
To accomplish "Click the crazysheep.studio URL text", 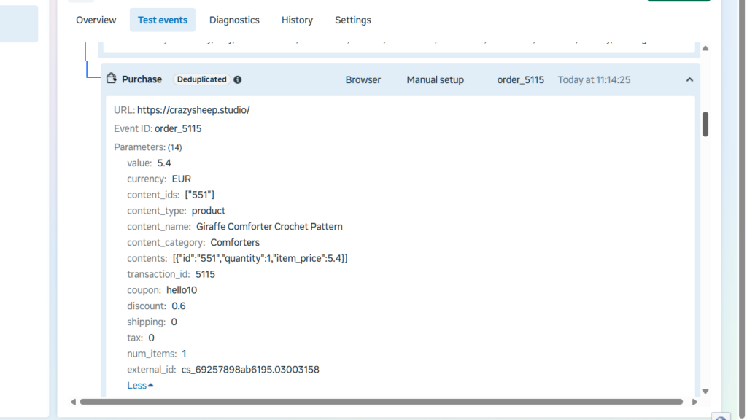I will [x=193, y=110].
